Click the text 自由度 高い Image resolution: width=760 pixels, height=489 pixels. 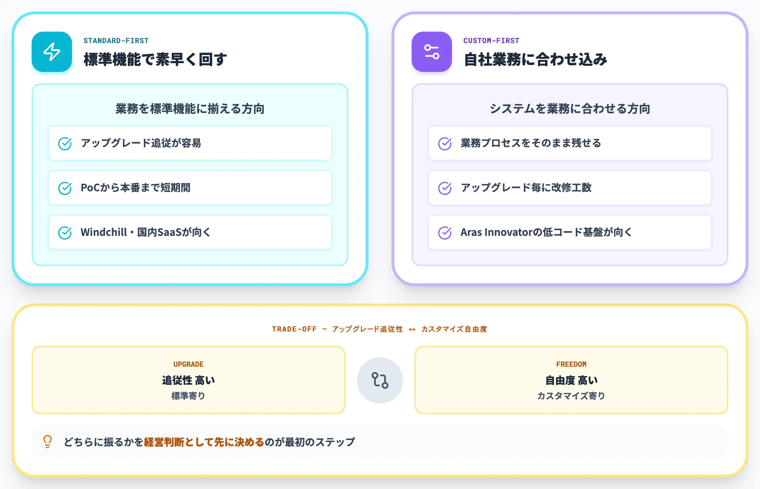(x=571, y=380)
